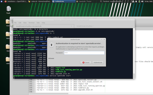Switch to notes.txt Geany taskbar item
Image resolution: width=153 pixels, height=95 pixels.
point(40,1)
